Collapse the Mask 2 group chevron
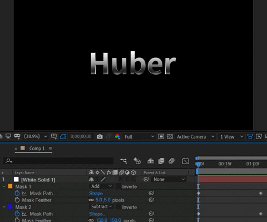The image size is (267, 222). (x=4, y=206)
